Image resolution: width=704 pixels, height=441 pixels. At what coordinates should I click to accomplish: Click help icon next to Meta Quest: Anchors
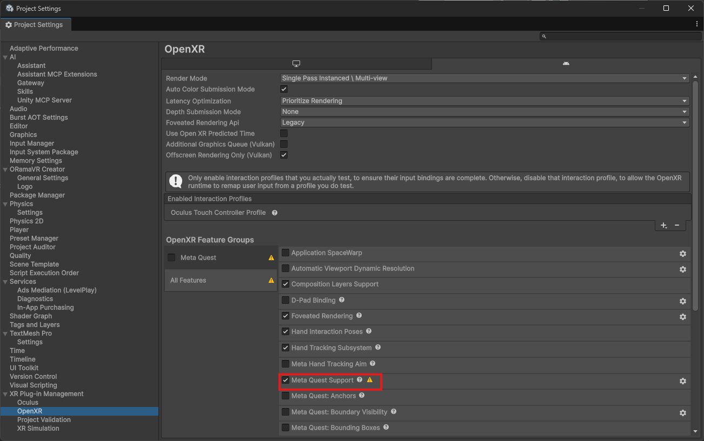[362, 395]
